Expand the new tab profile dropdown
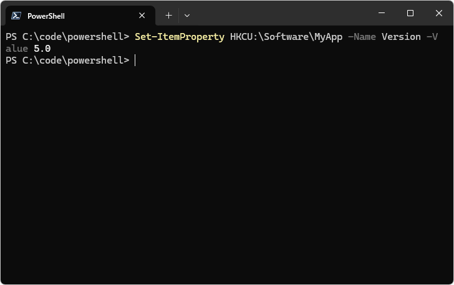The height and width of the screenshot is (285, 454). [x=187, y=16]
